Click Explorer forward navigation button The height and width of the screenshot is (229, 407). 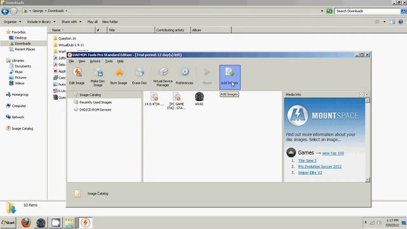coord(14,11)
